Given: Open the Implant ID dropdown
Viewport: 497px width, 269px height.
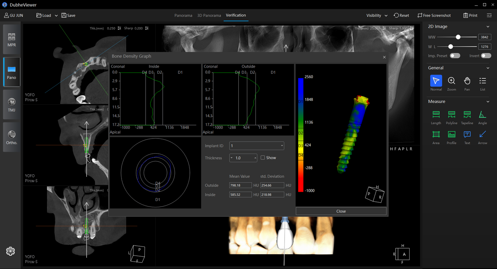Looking at the screenshot, I should click(257, 146).
